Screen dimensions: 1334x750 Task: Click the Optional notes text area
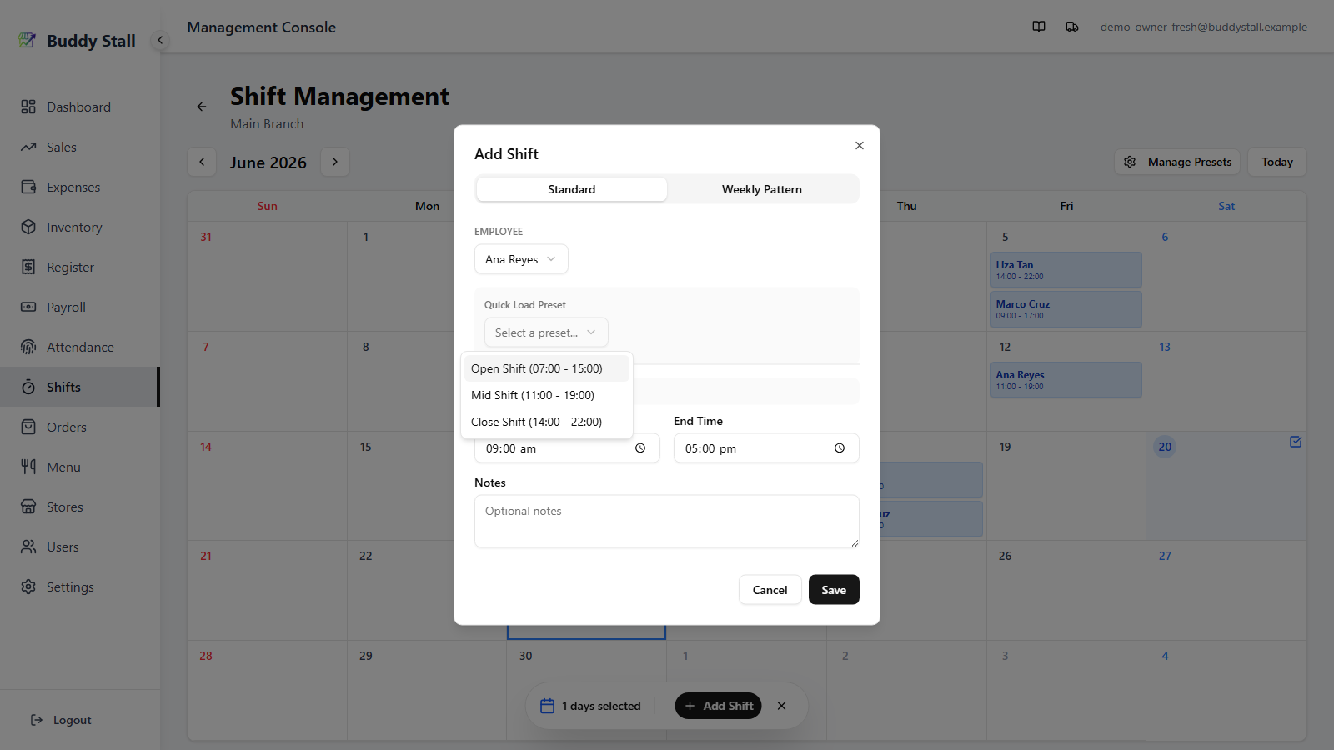(x=667, y=522)
